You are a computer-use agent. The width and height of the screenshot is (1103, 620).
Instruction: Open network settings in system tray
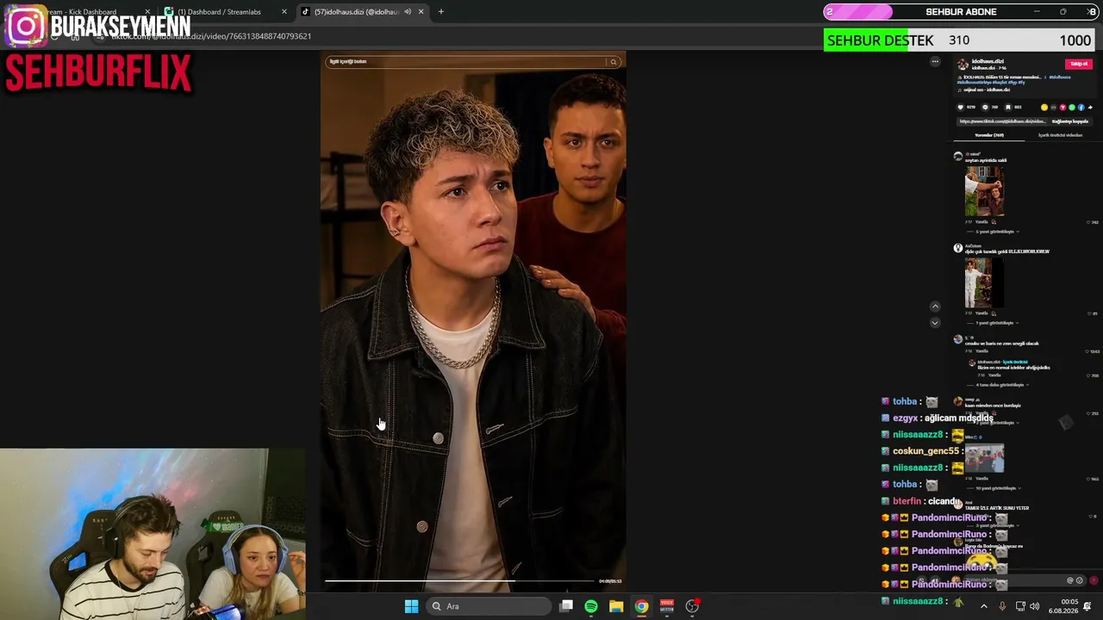tap(1021, 606)
